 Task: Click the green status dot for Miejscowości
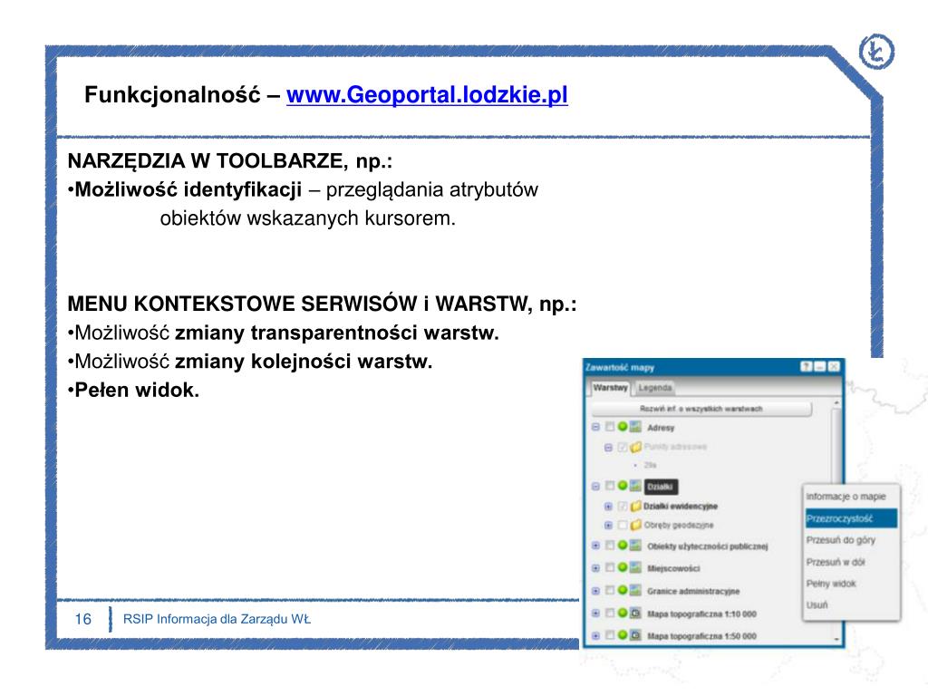(623, 567)
